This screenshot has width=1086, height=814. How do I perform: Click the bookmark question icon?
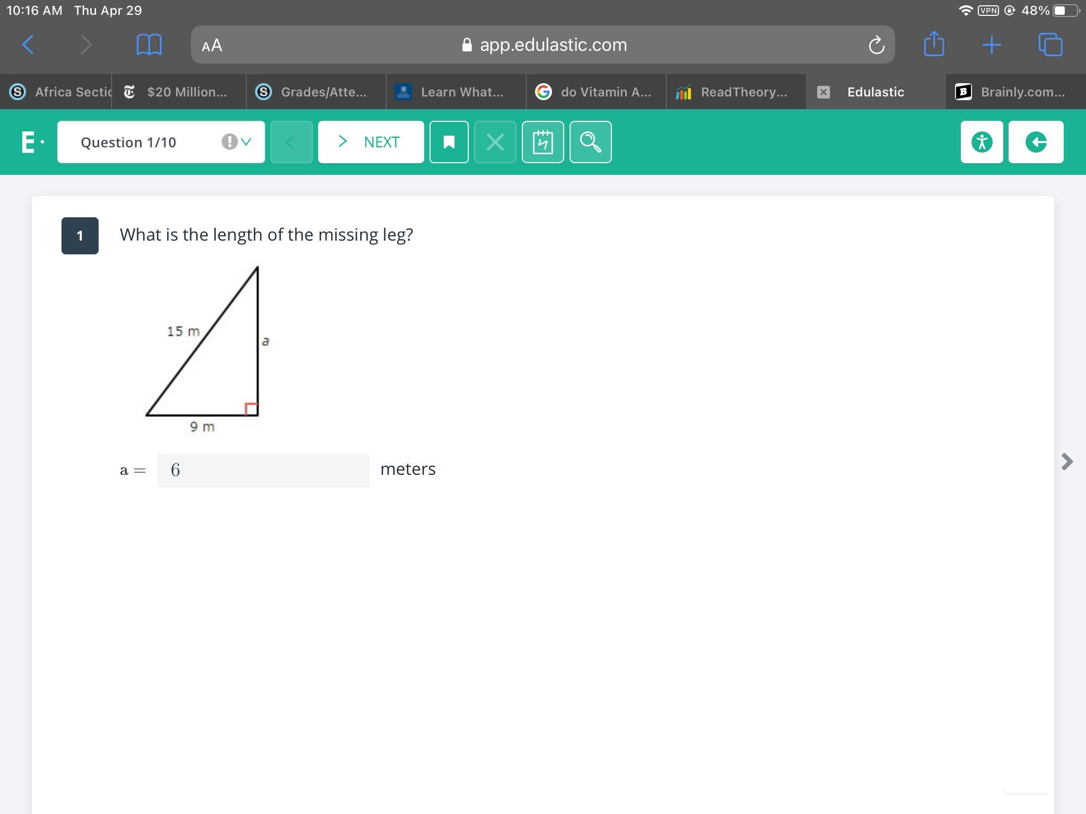(x=449, y=142)
